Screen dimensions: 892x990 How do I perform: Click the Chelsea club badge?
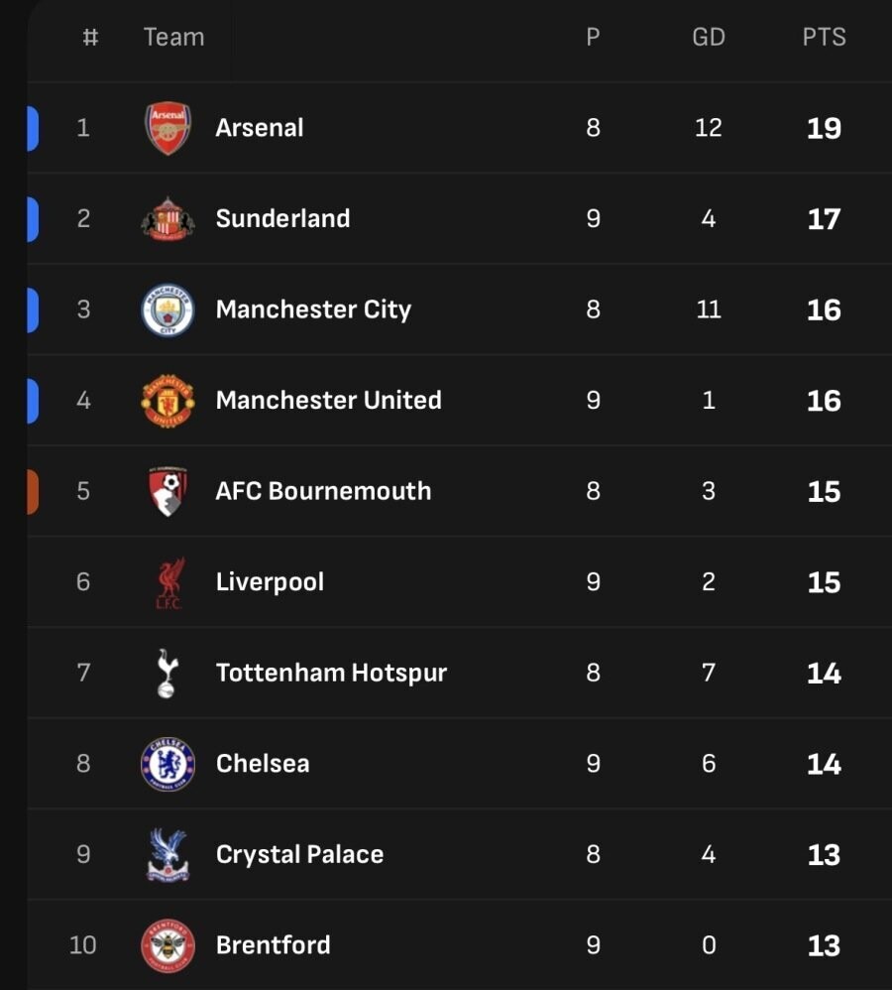[x=167, y=764]
